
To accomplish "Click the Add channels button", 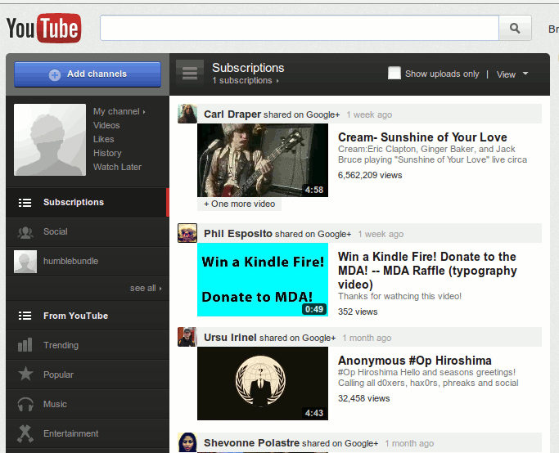I will [88, 74].
